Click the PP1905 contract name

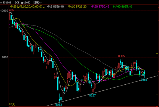(7, 2)
